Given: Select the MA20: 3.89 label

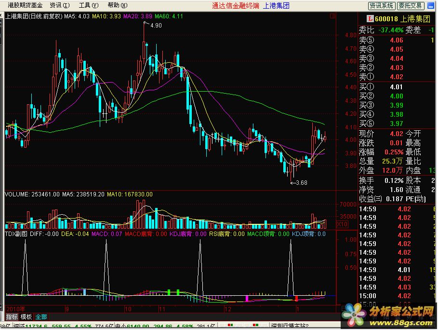Looking at the screenshot, I should click(138, 16).
